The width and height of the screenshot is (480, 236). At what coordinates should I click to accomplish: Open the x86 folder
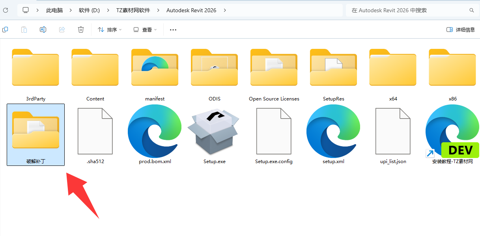[452, 67]
